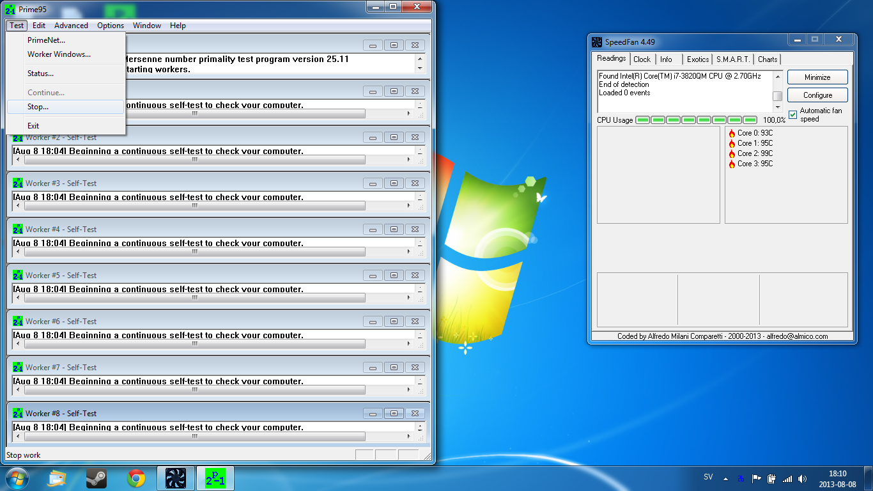Click the volume tray icon
The image size is (873, 491).
point(802,478)
